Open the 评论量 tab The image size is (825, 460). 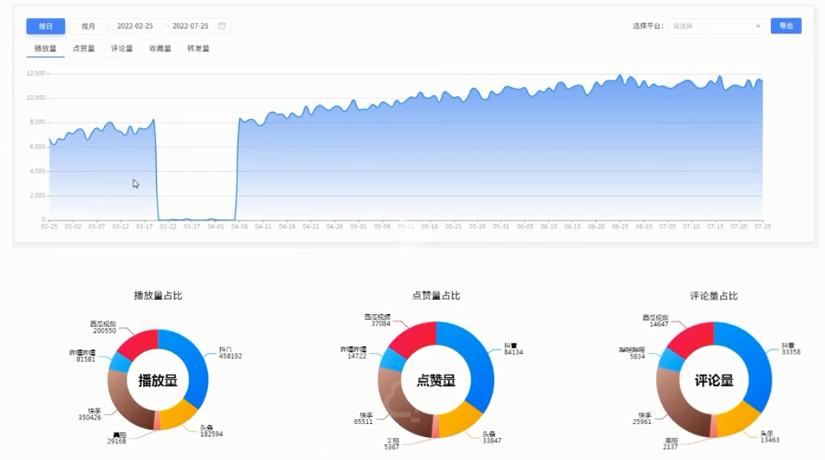click(122, 49)
